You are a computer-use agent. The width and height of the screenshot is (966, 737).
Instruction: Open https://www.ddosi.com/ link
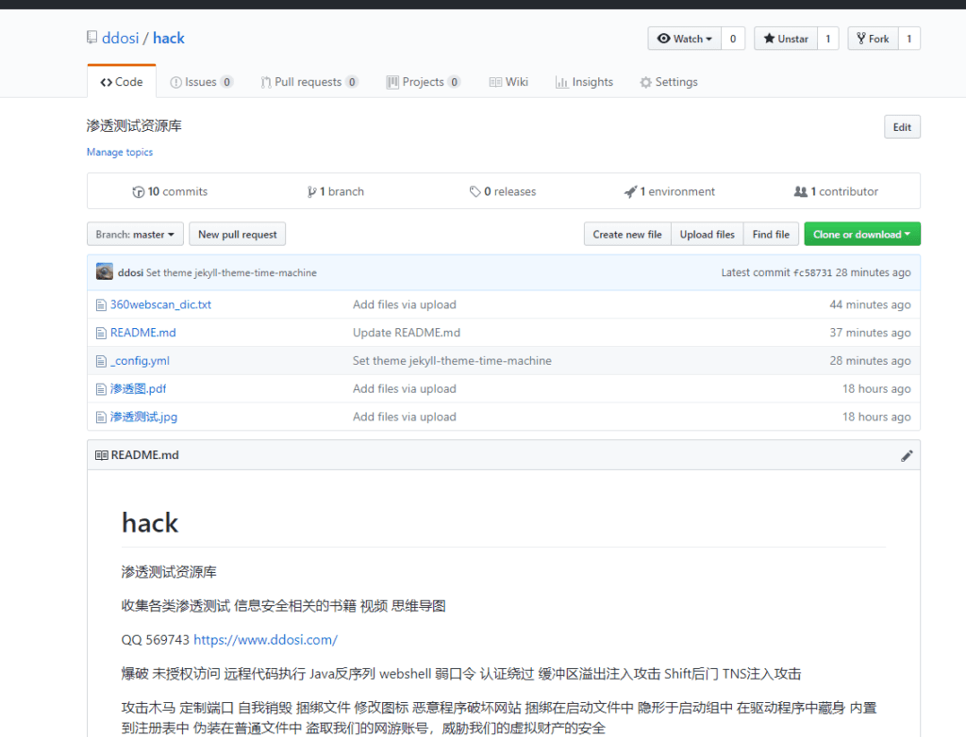[x=265, y=640]
